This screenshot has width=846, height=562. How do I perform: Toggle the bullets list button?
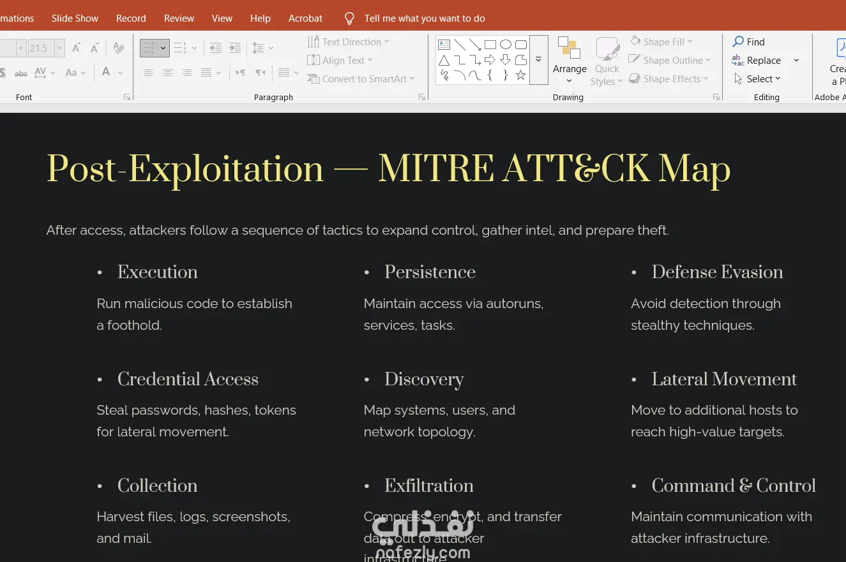[149, 48]
